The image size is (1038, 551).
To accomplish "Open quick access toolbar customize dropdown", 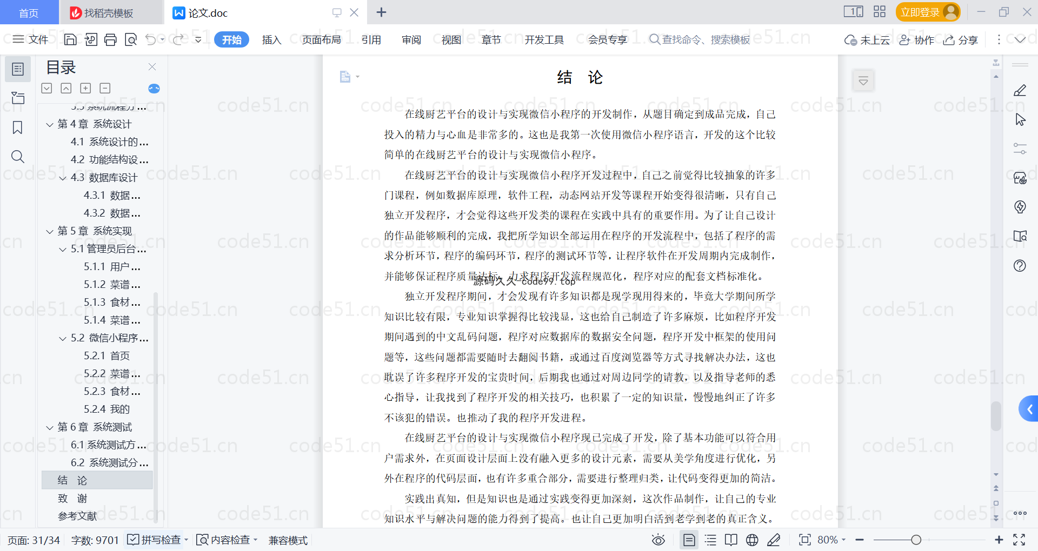I will [198, 39].
